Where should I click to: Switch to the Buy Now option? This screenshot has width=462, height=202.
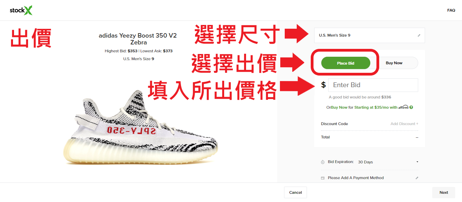394,63
